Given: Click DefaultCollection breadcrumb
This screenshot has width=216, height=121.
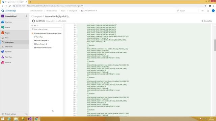Looking at the screenshot, I should coord(36,11).
